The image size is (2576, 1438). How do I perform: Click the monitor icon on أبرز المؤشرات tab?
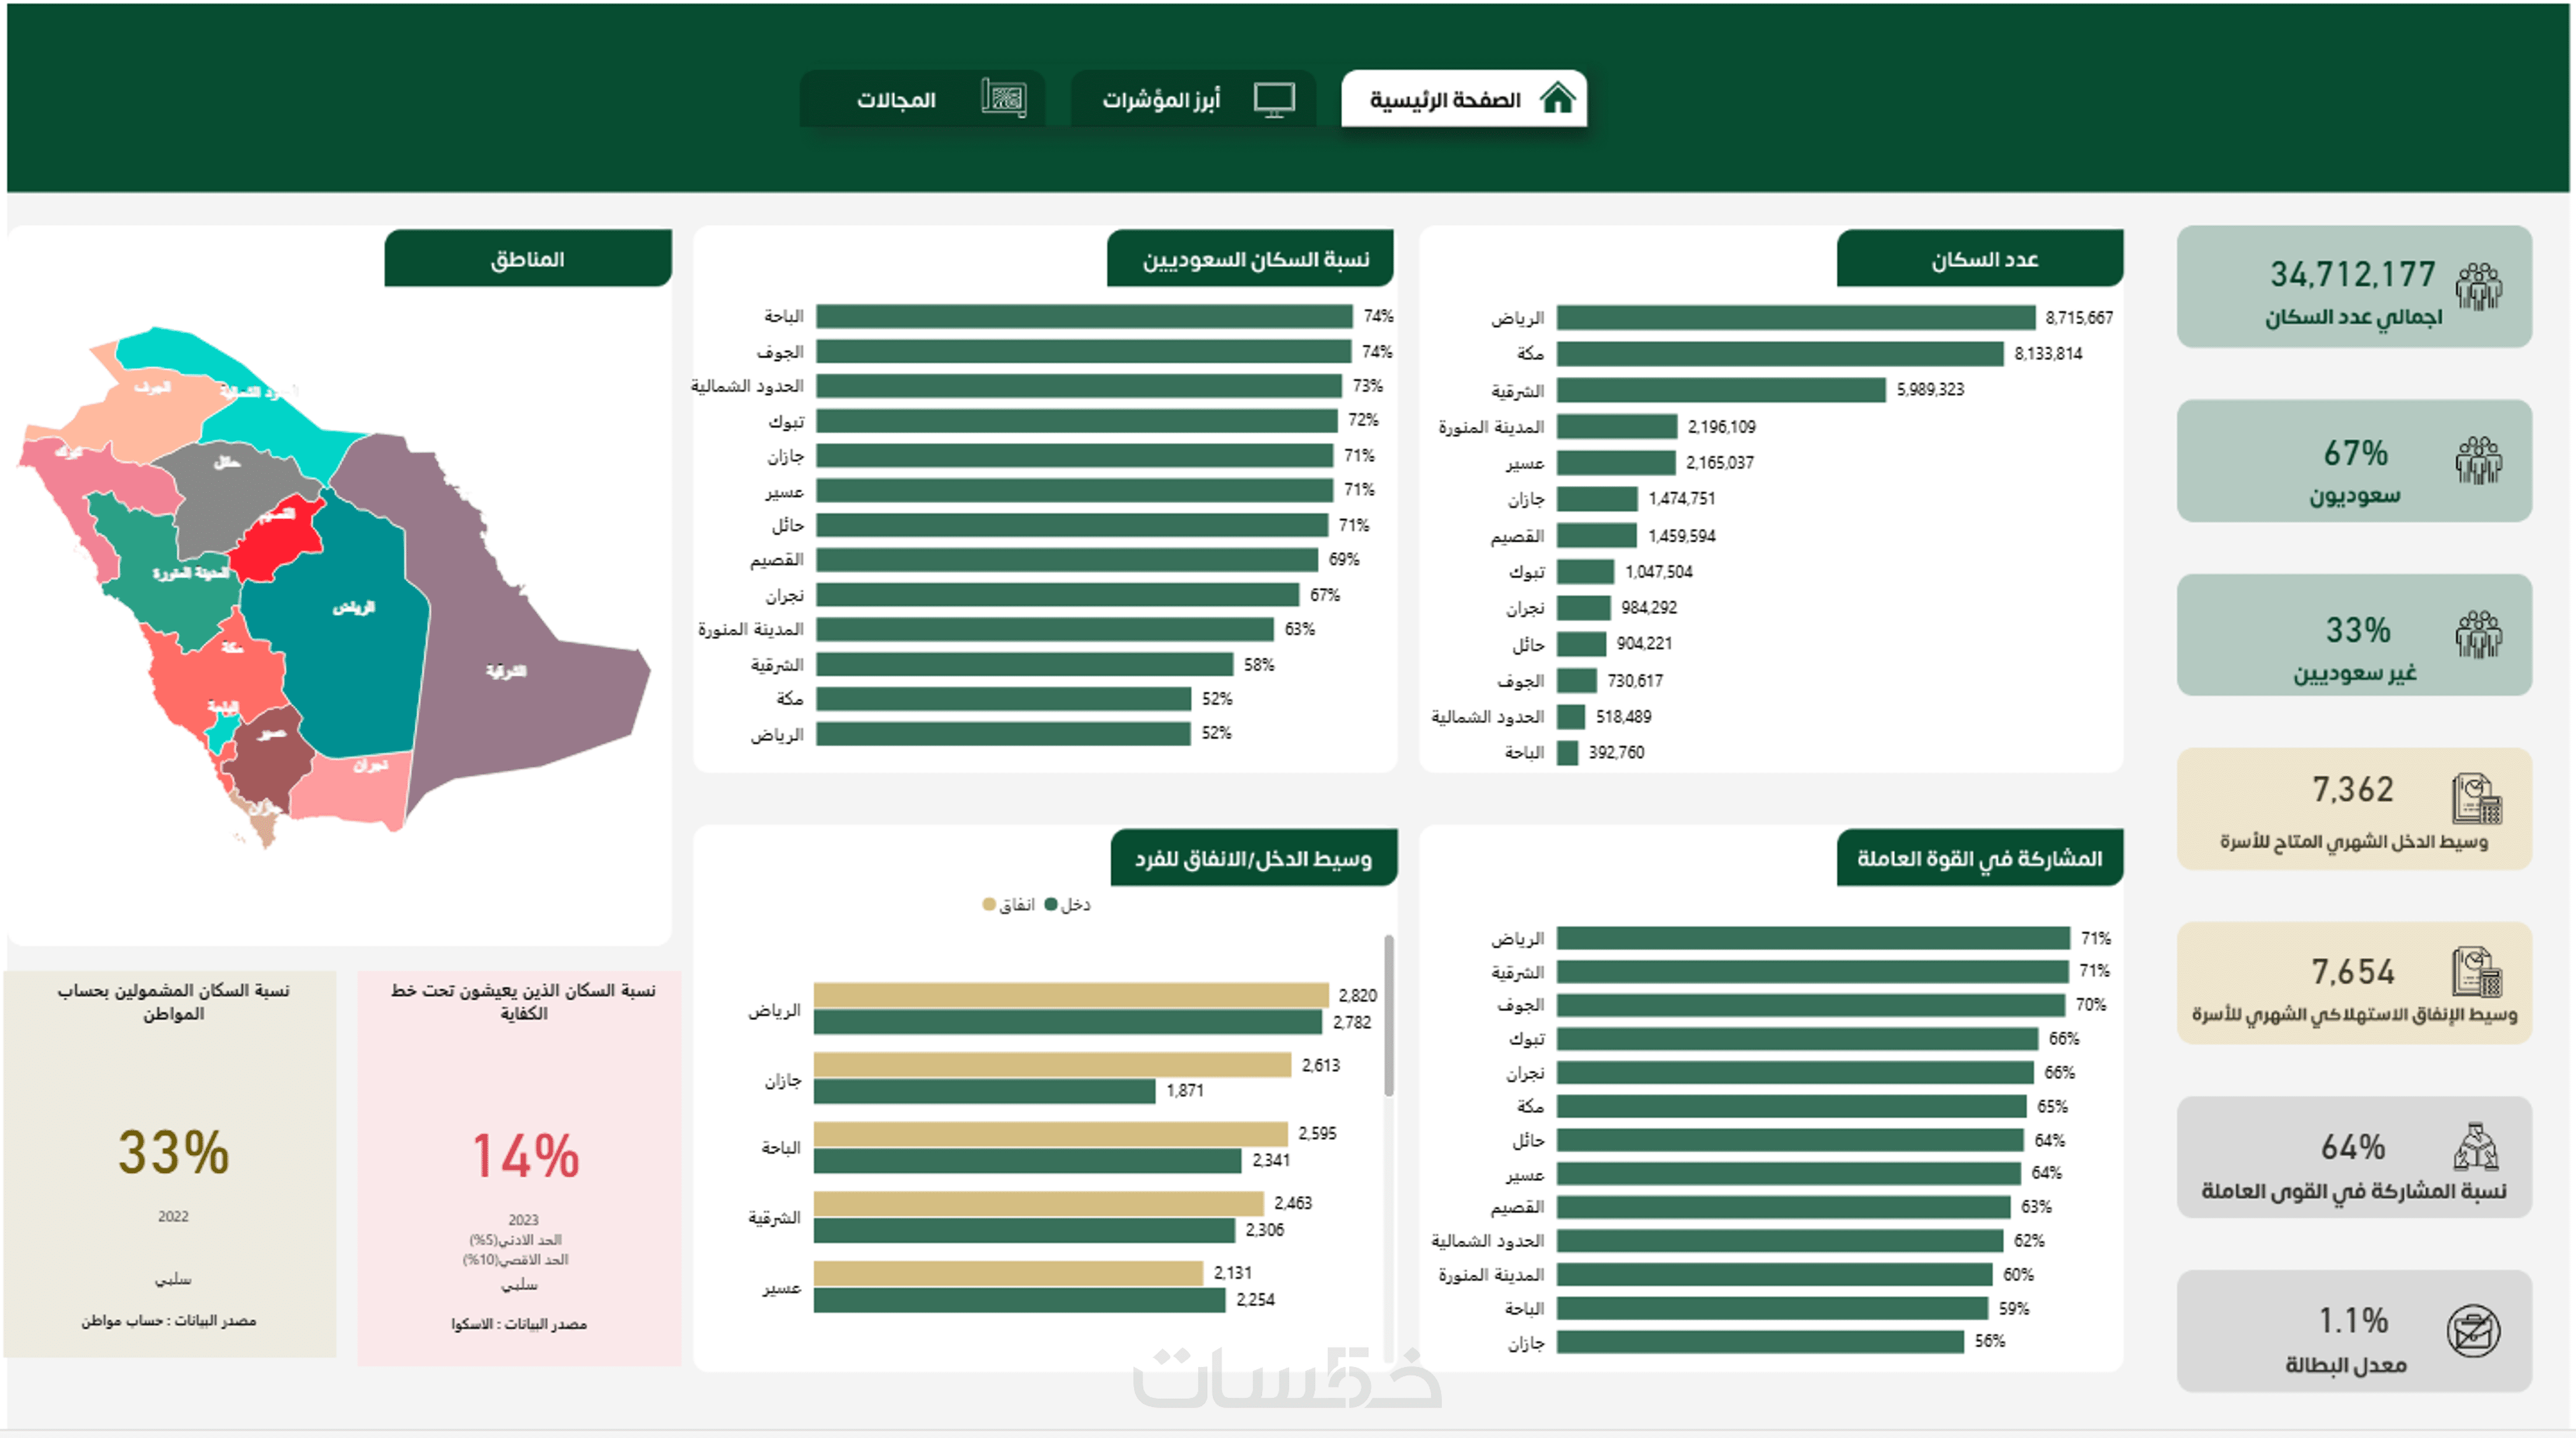(x=1274, y=99)
